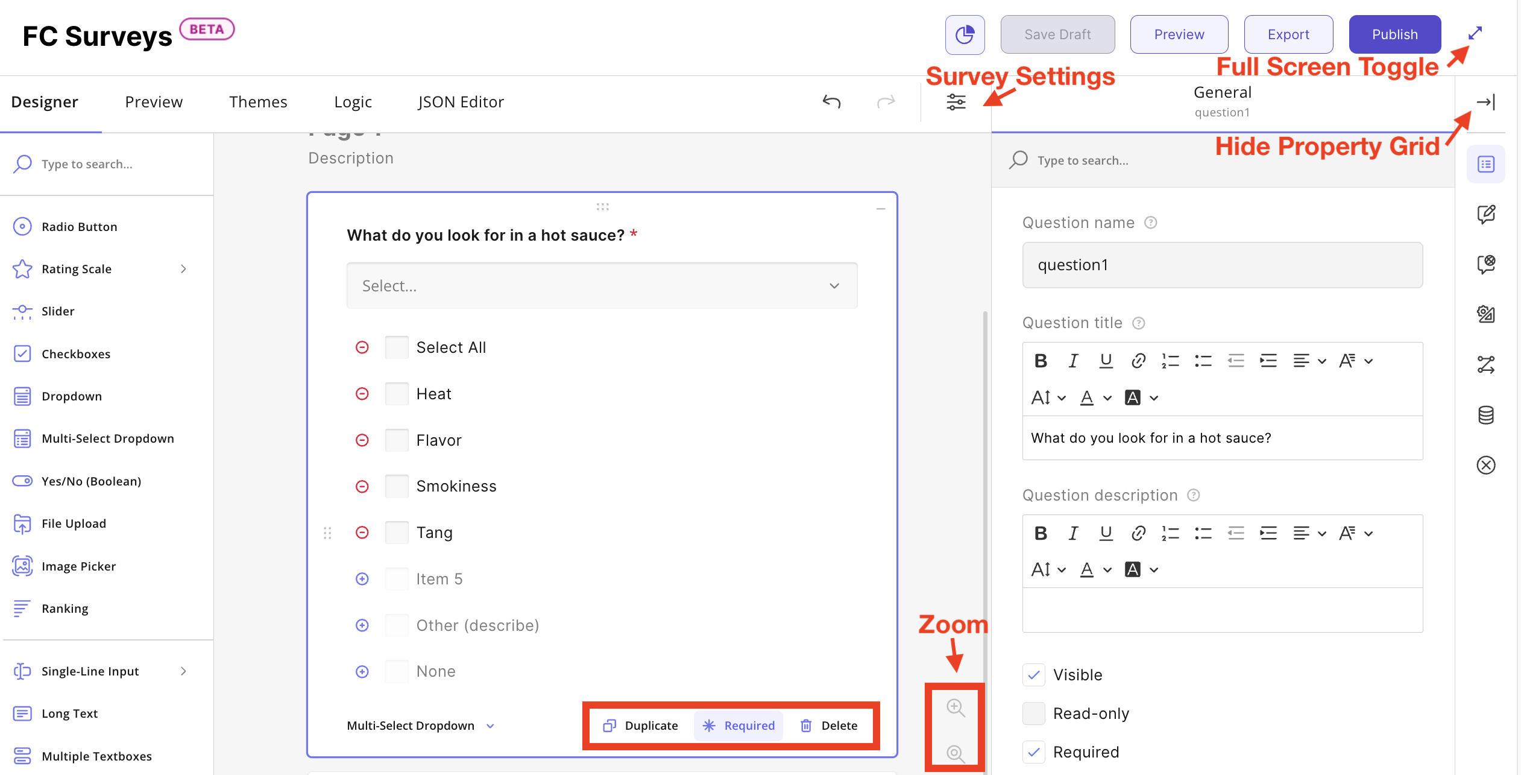The width and height of the screenshot is (1521, 775).
Task: Open the edit-note icon in right sidebar
Action: tap(1486, 214)
